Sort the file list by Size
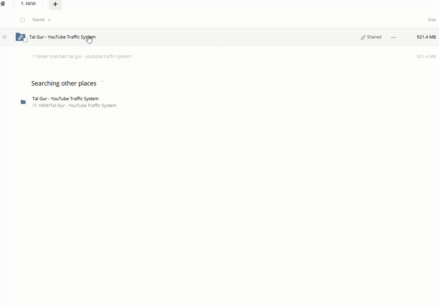439x306 pixels. (431, 20)
